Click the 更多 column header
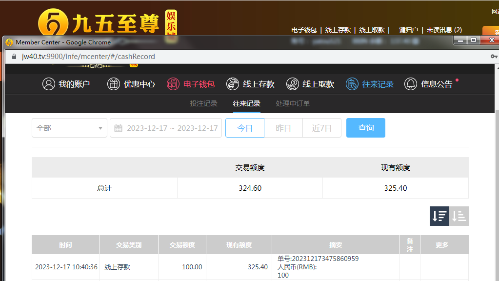This screenshot has width=499, height=281. point(444,245)
